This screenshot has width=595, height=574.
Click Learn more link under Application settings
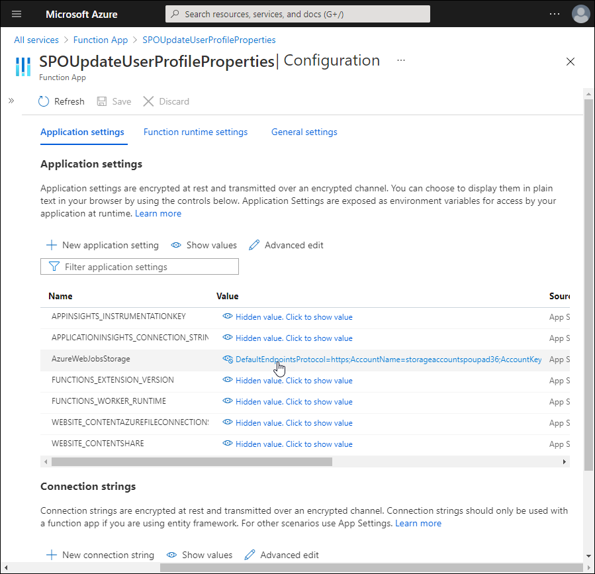point(158,214)
